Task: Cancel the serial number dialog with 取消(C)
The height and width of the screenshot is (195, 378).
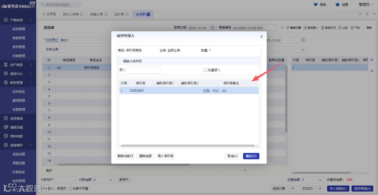Action: click(x=232, y=156)
